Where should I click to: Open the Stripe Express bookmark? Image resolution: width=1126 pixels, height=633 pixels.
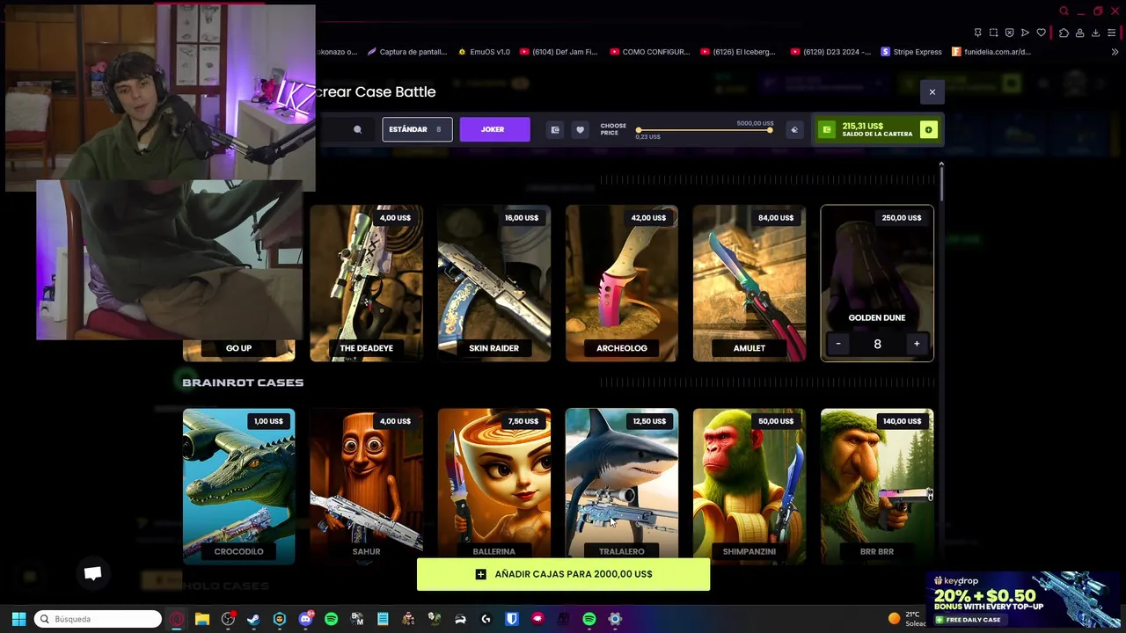click(x=911, y=52)
